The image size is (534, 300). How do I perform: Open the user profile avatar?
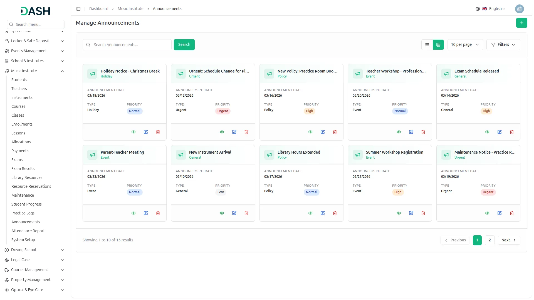tap(519, 9)
